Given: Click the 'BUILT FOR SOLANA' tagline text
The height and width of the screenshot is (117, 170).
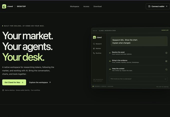Looking at the screenshot, I should [x=24, y=26].
